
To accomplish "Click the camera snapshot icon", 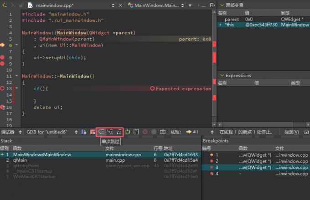I will pos(162,132).
